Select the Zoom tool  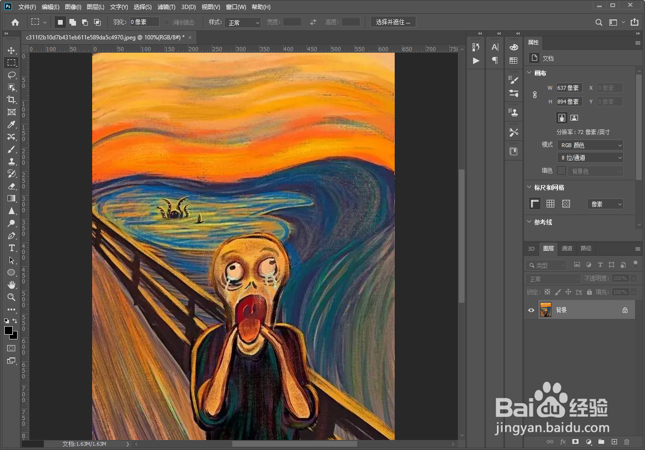point(11,297)
